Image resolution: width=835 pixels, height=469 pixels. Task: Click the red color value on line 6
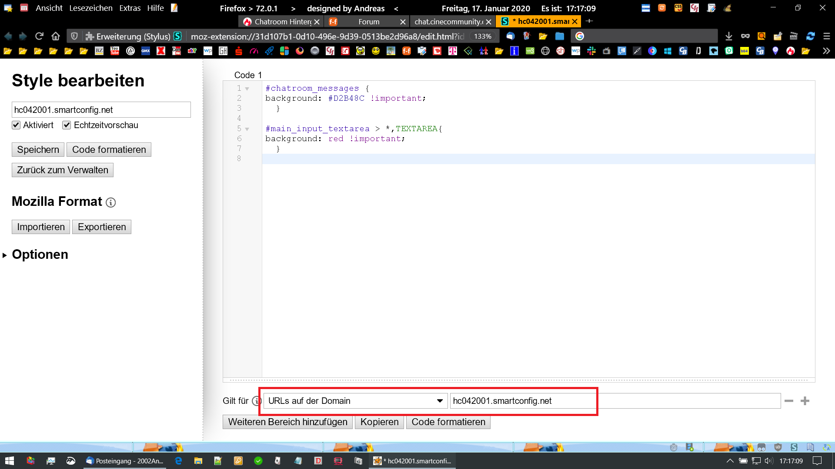pos(336,139)
